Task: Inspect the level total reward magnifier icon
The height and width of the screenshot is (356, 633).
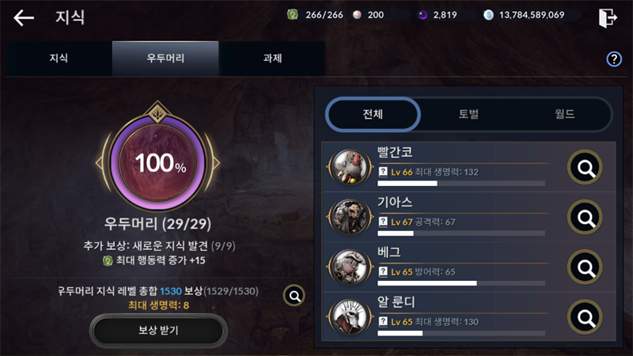Action: (294, 296)
